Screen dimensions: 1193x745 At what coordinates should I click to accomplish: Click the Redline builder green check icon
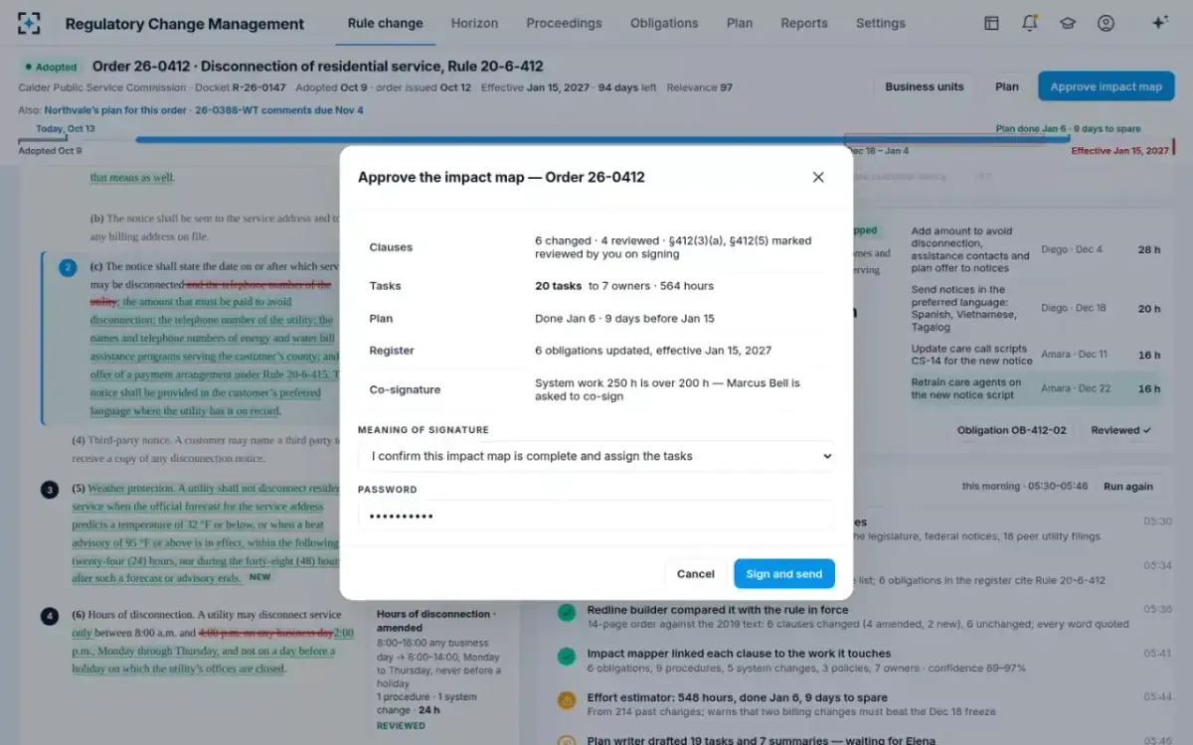coord(567,613)
